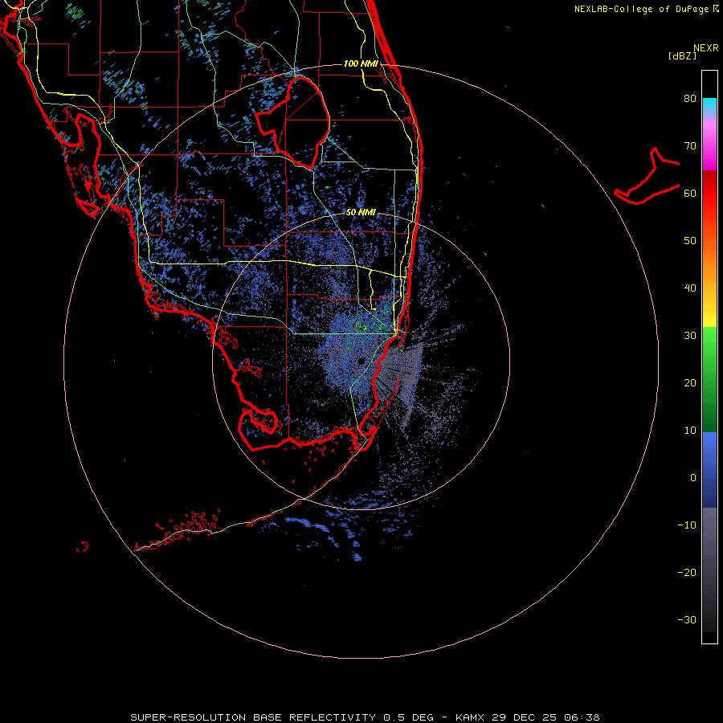Click the [dBZ] unit label
723x723 pixels.
tap(682, 55)
